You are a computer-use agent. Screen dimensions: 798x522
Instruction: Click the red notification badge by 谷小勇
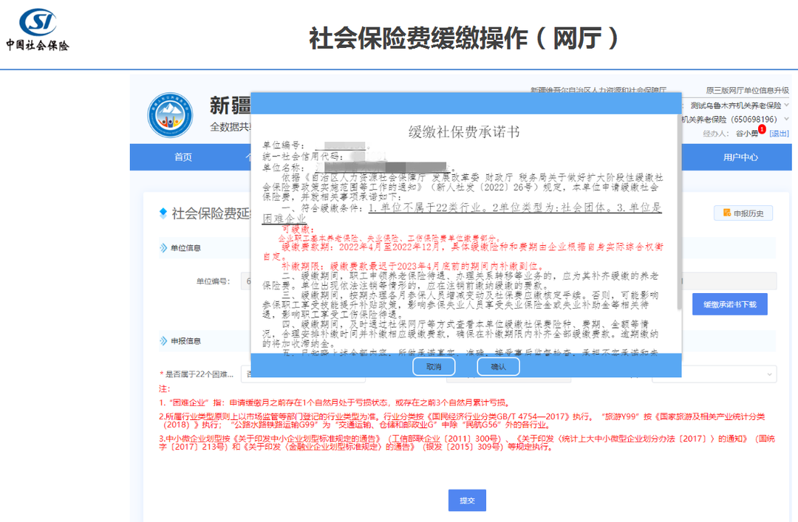click(762, 129)
